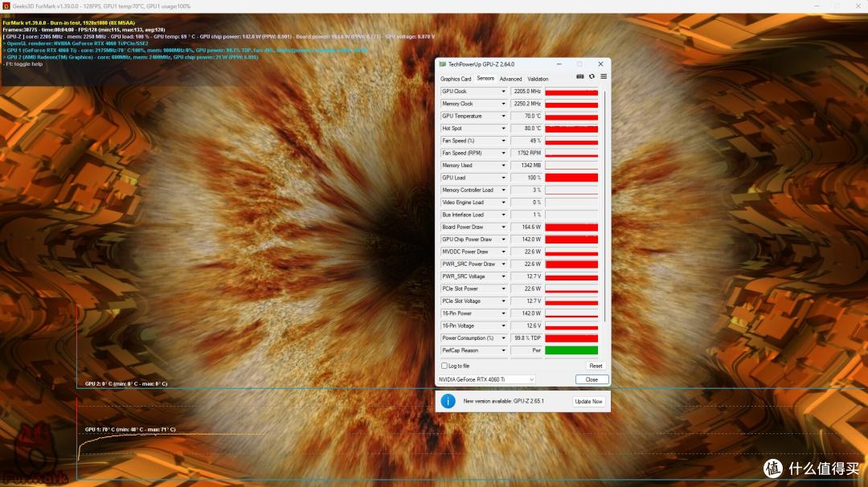Open the GPU Temperature sensor dropdown
This screenshot has width=868, height=487.
(x=503, y=117)
